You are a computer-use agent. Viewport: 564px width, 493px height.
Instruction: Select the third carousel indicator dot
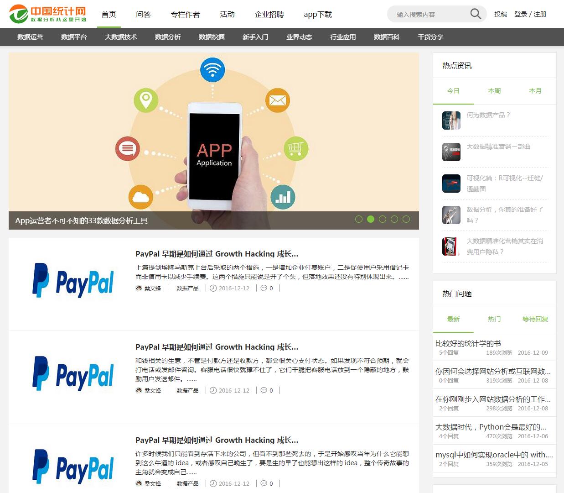tap(383, 219)
